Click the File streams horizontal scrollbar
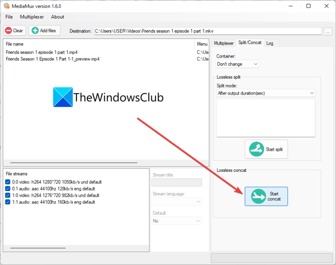This screenshot has height=265, width=336. 38,248
